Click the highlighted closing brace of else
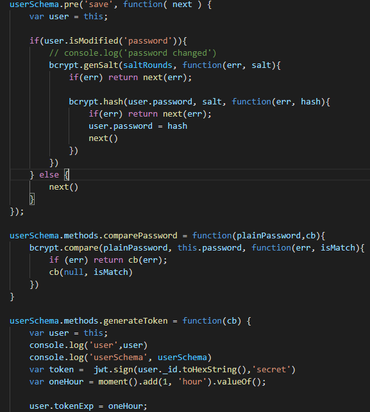The height and width of the screenshot is (412, 370). click(32, 199)
